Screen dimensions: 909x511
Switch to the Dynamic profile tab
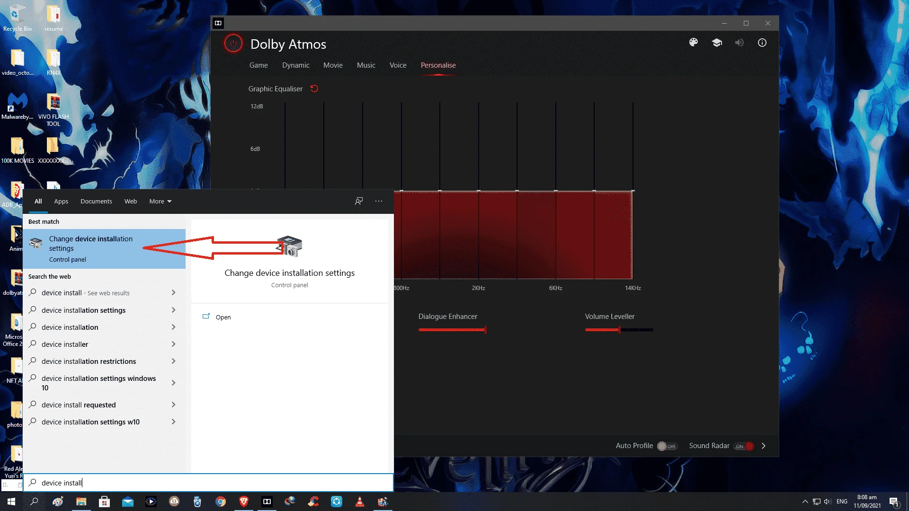pyautogui.click(x=295, y=65)
